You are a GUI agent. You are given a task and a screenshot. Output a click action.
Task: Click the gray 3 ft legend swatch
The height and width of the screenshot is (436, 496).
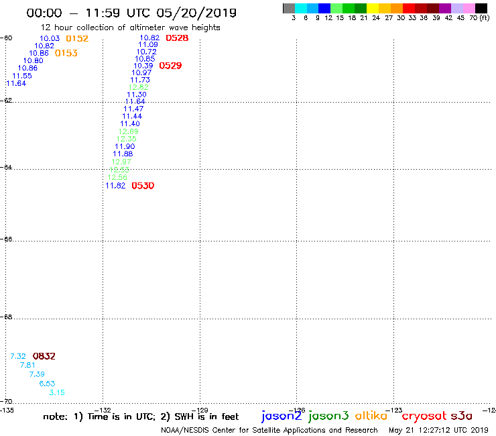(289, 8)
